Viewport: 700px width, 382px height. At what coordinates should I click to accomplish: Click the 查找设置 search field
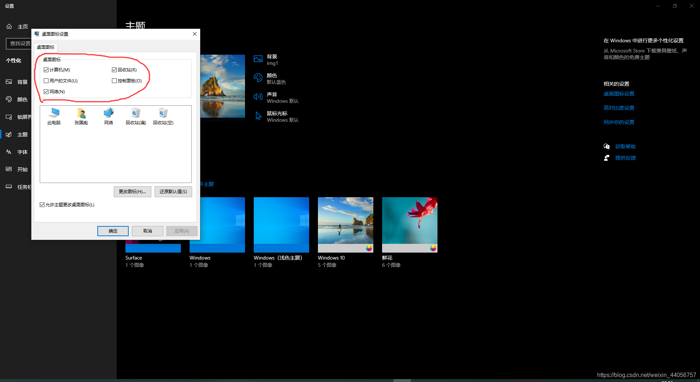click(x=19, y=43)
